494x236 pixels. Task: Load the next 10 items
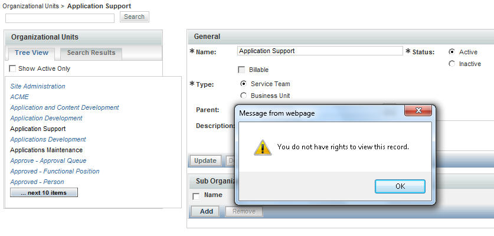(x=44, y=193)
